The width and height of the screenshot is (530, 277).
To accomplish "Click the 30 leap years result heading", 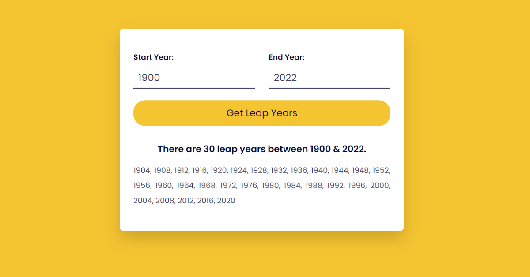I will click(x=262, y=149).
